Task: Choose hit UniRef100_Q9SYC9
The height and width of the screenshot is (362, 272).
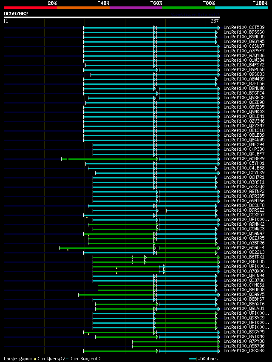Action: pos(244,318)
